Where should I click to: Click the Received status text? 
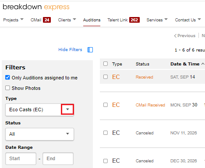(x=145, y=77)
